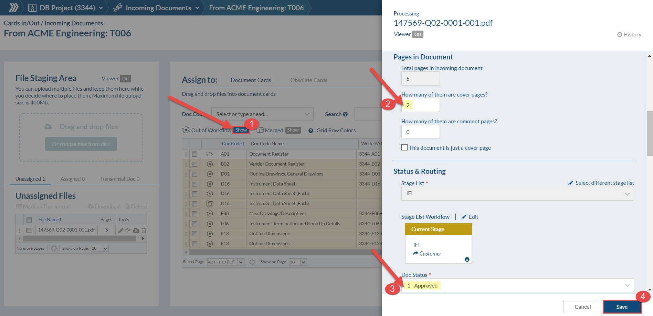The width and height of the screenshot is (653, 316).
Task: Click the From ACME Engineering: T006 breadcrumb
Action: [x=256, y=8]
